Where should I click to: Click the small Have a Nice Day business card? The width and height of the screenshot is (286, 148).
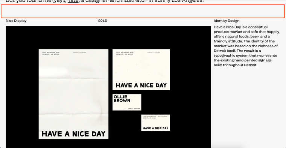coord(155,123)
